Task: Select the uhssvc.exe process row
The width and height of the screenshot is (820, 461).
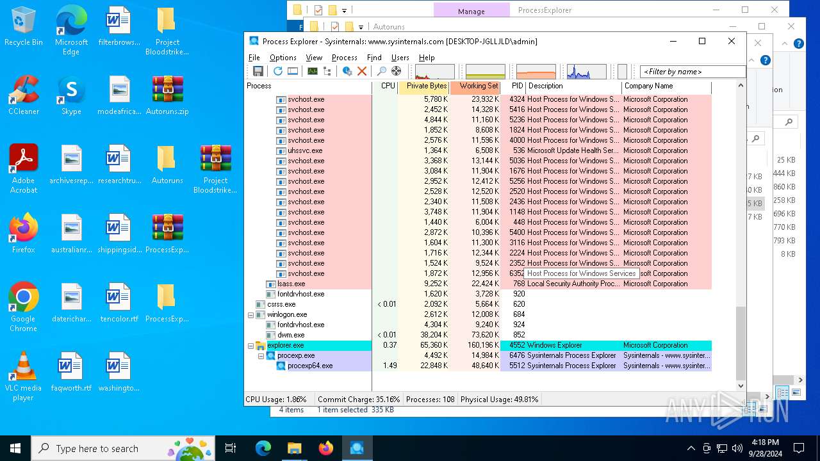Action: coord(478,150)
